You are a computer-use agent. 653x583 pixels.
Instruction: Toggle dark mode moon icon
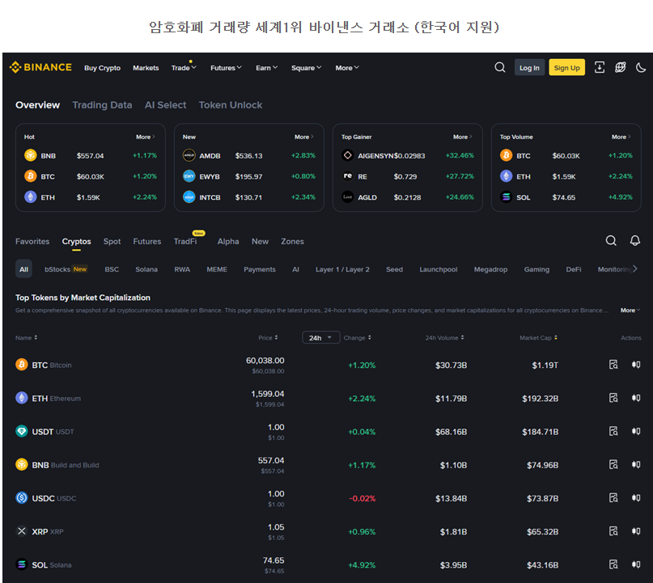(x=641, y=67)
